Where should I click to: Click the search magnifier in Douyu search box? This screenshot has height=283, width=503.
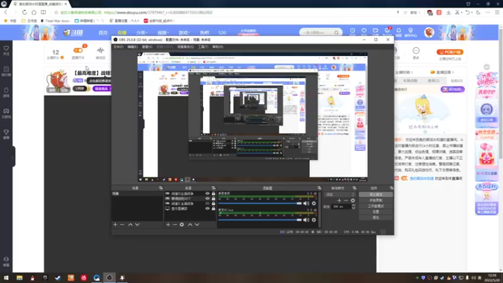(336, 33)
